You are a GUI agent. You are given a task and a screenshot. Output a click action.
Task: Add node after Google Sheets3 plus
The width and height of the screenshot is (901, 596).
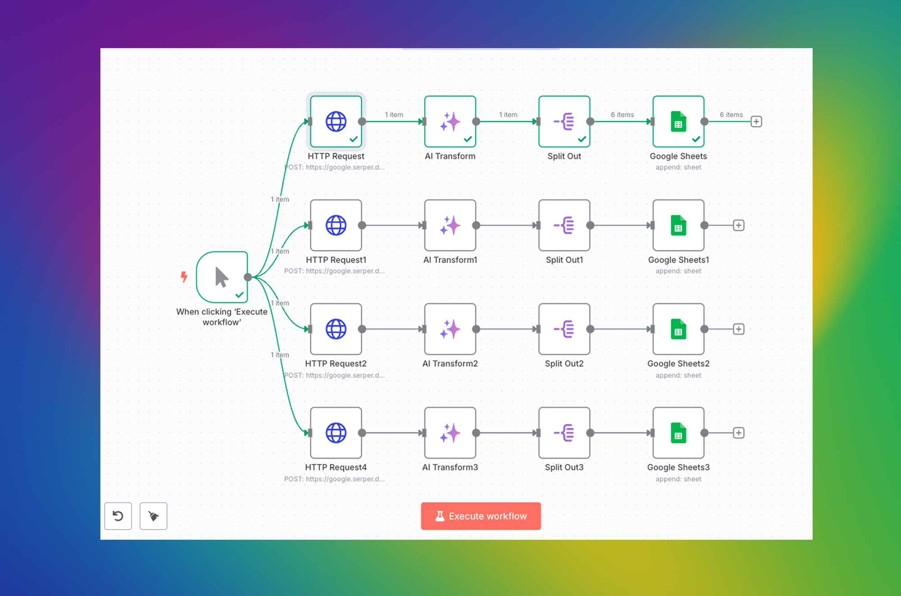[x=738, y=433]
